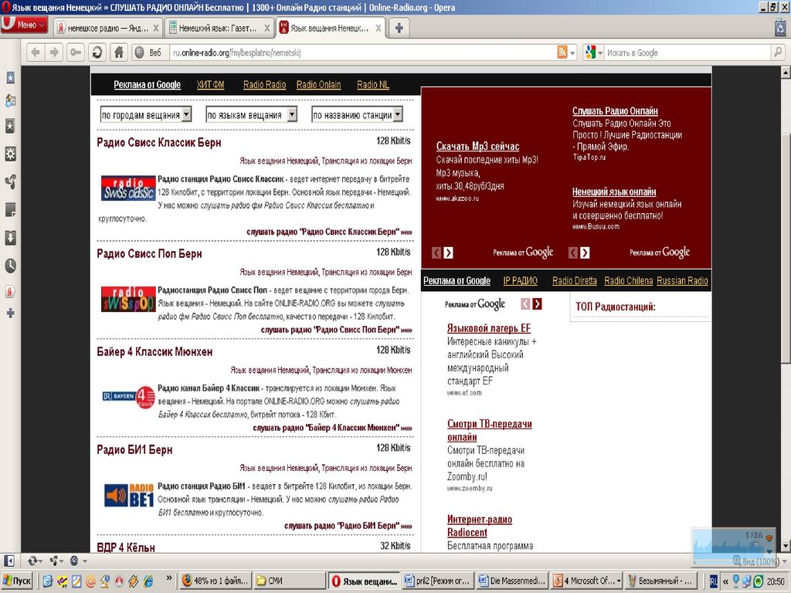Open the Opera Меню button

click(24, 25)
